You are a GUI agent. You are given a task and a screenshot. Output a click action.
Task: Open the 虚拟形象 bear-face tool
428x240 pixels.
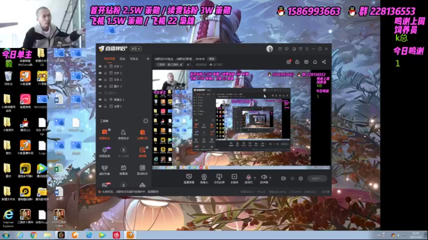104,170
